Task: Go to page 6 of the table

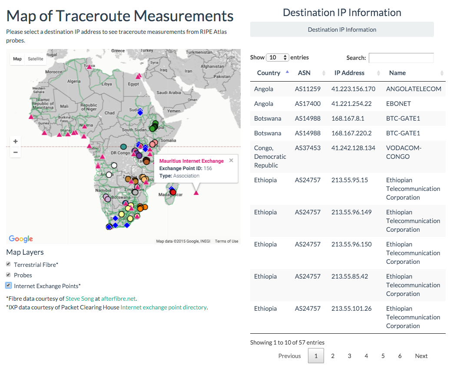Action: pos(400,356)
